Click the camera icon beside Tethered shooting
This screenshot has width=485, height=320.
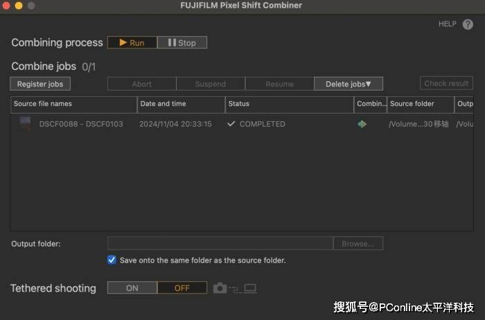tap(220, 288)
